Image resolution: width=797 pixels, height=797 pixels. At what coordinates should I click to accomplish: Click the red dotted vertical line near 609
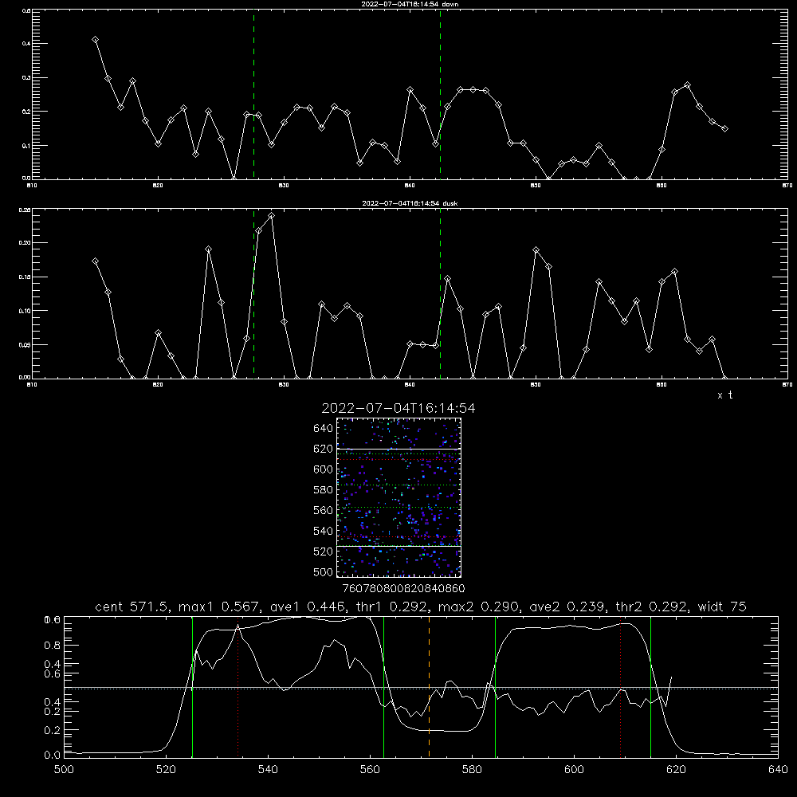(x=620, y=687)
